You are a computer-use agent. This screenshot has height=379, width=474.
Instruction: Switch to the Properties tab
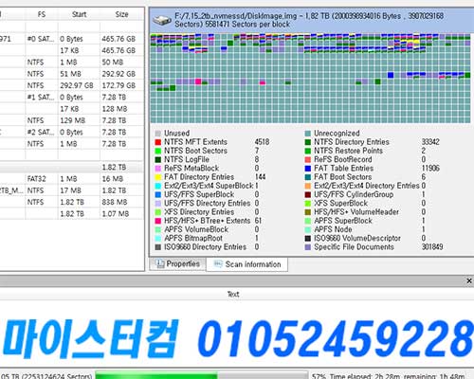click(x=178, y=263)
